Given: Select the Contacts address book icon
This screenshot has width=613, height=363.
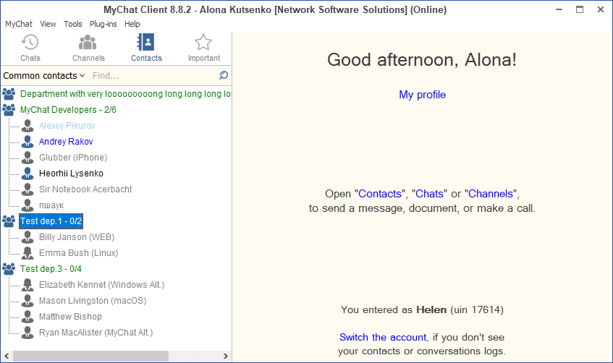Looking at the screenshot, I should click(x=146, y=43).
